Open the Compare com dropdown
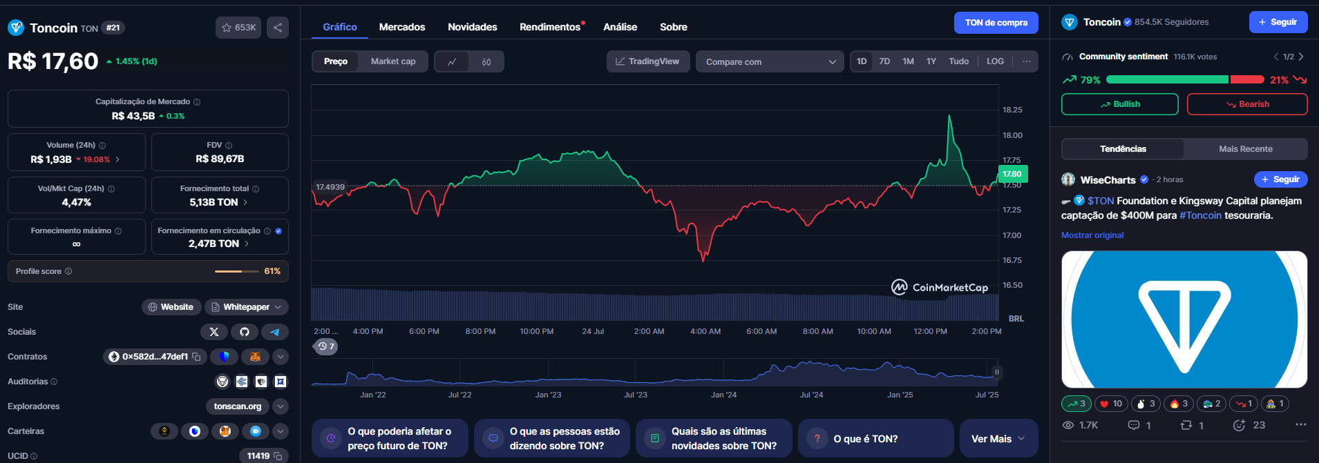This screenshot has width=1319, height=463. click(770, 61)
